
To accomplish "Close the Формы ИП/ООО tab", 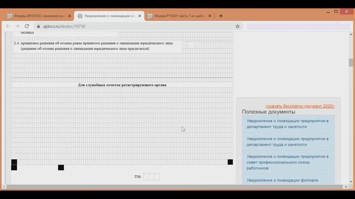I will click(x=69, y=16).
